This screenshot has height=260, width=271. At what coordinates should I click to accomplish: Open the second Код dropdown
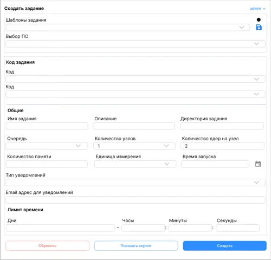(135, 94)
